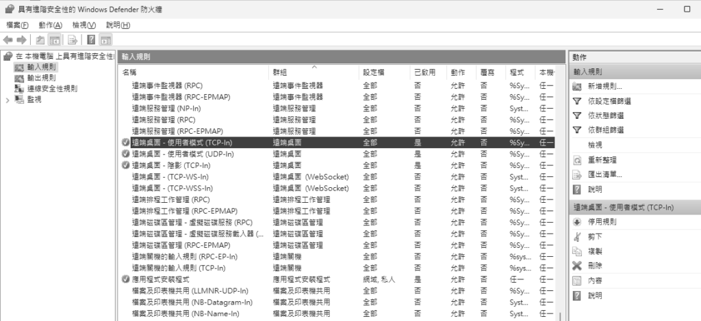Click the 新增規則 icon in Actions pane
Image resolution: width=701 pixels, height=321 pixels.
tap(576, 87)
